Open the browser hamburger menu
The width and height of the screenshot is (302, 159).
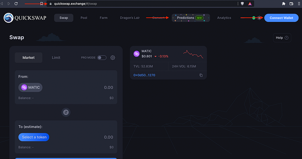tap(299, 4)
